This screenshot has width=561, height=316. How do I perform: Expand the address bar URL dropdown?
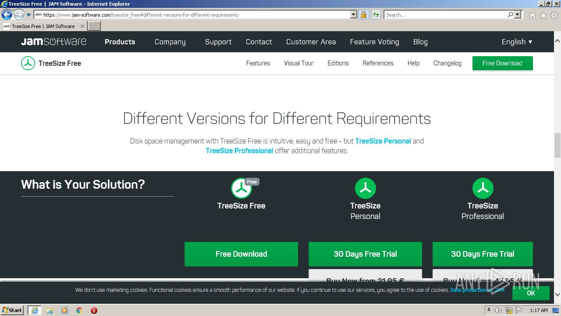(354, 14)
